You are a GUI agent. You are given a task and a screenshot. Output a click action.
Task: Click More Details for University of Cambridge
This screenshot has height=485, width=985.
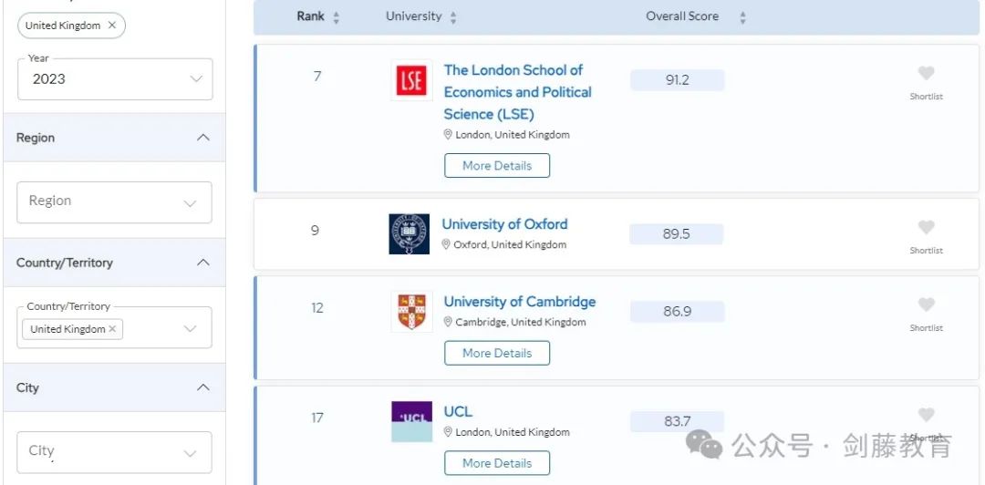pyautogui.click(x=496, y=353)
